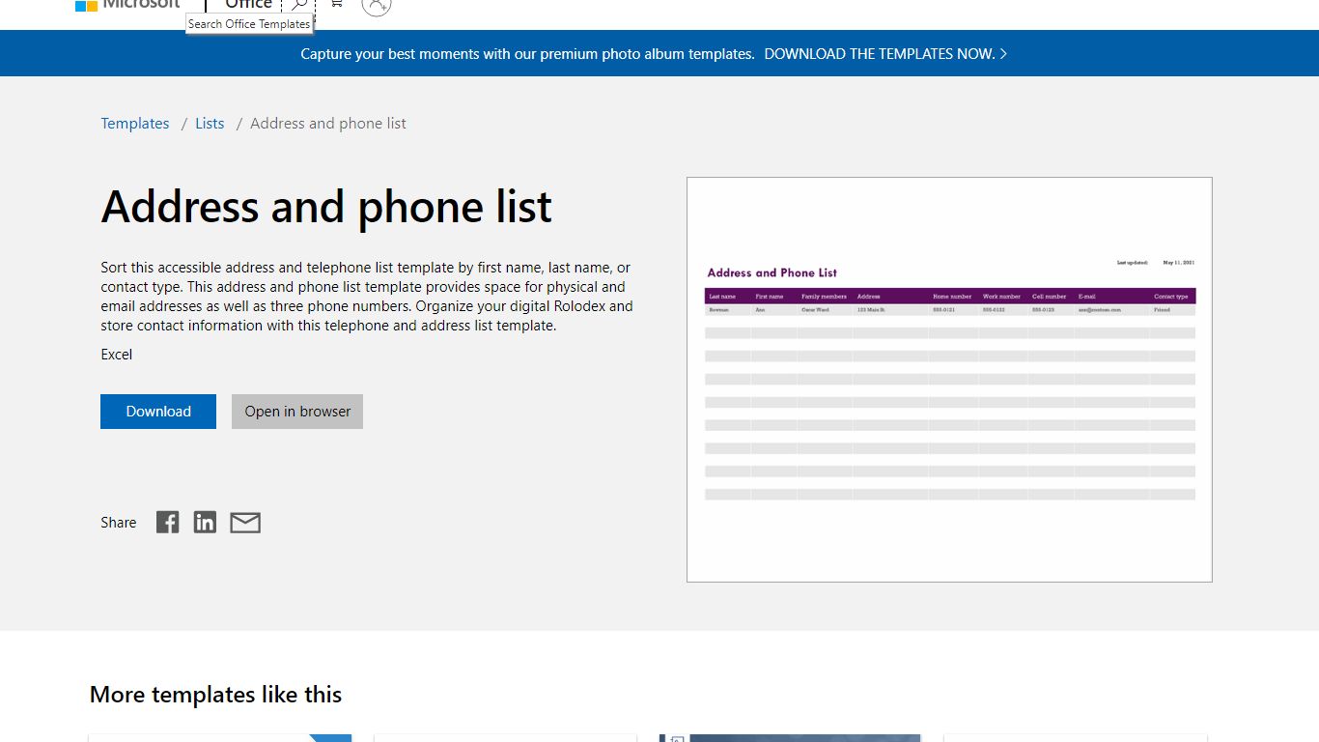Go to Templates breadcrumb

click(135, 124)
